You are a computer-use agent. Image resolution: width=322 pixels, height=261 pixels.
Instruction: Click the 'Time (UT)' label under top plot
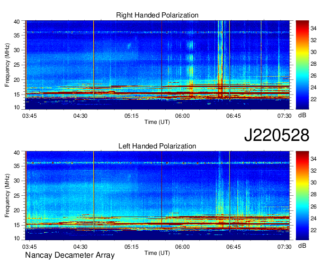tap(157, 122)
